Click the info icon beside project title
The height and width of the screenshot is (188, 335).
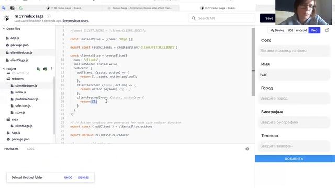tap(49, 16)
